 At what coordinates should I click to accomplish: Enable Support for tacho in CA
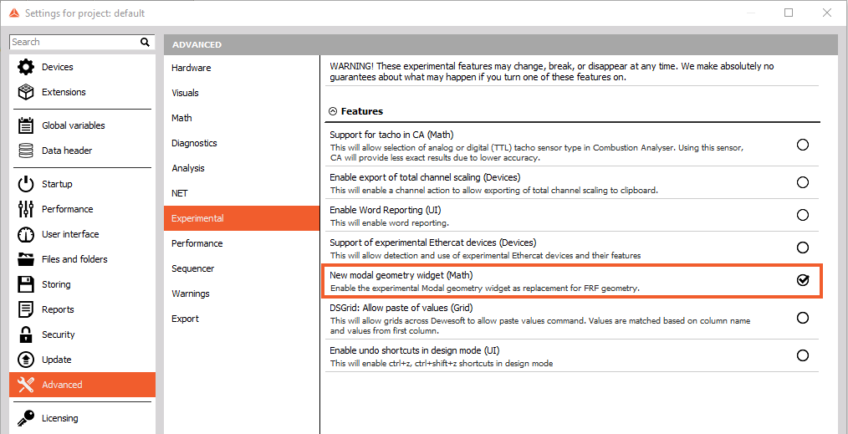point(803,145)
